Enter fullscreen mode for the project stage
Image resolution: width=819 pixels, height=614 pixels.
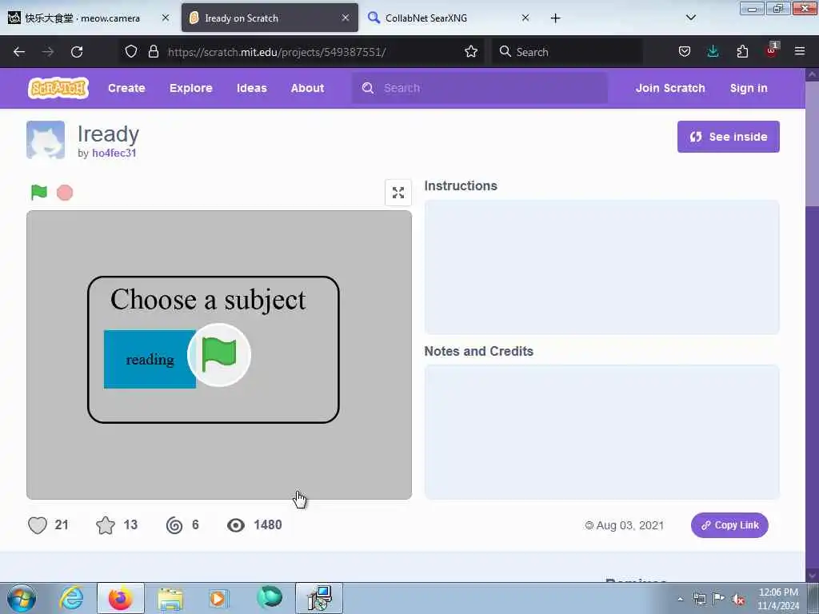click(x=398, y=193)
